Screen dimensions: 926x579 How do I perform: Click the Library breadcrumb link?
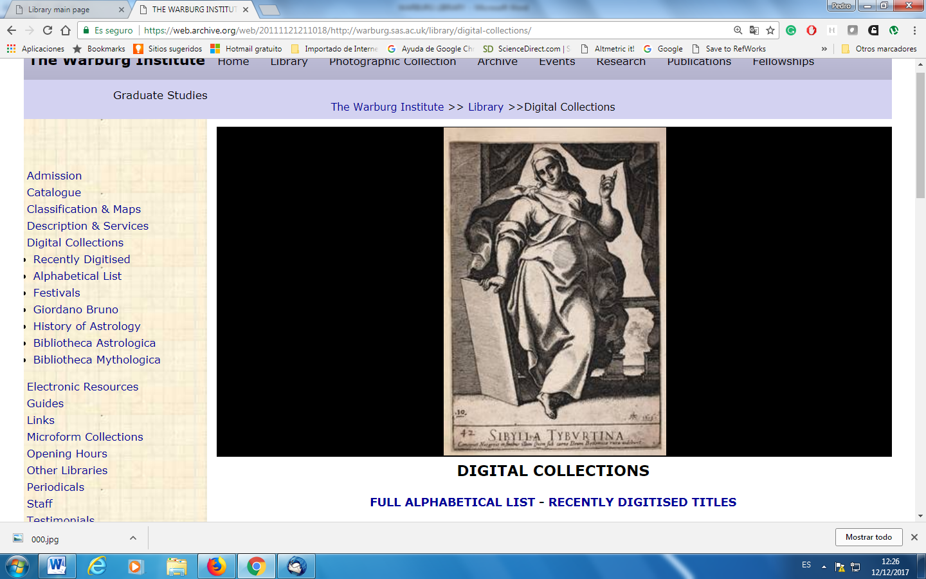(486, 107)
